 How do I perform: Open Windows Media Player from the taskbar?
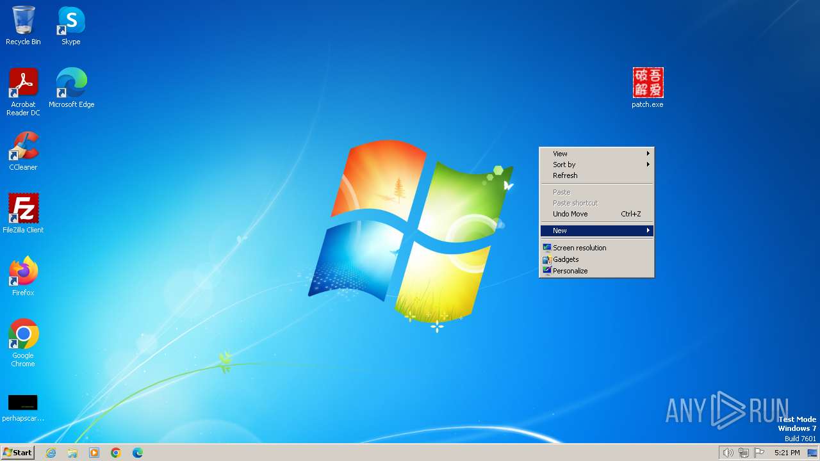pos(94,453)
